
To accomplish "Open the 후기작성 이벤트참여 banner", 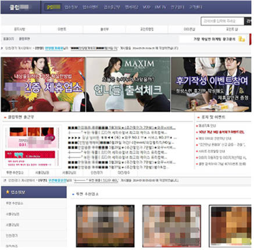I will [211, 84].
